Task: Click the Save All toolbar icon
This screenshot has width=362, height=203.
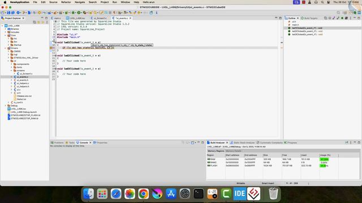Action: point(13,12)
